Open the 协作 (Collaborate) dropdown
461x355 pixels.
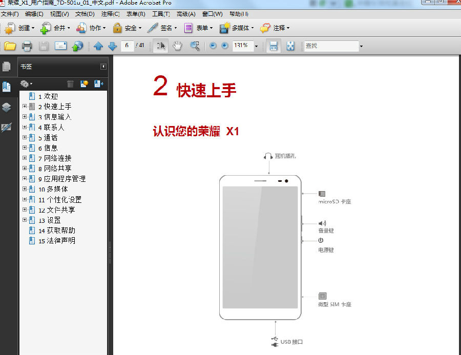tap(91, 28)
